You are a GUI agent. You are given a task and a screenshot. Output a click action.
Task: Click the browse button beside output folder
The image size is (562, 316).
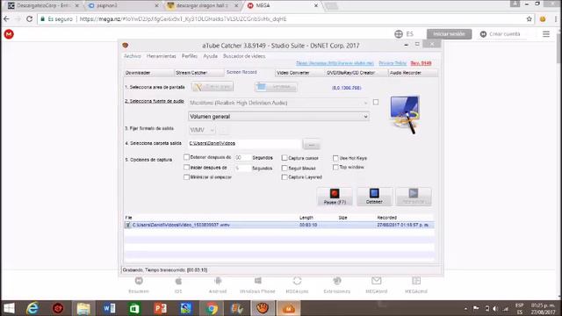[x=312, y=144]
